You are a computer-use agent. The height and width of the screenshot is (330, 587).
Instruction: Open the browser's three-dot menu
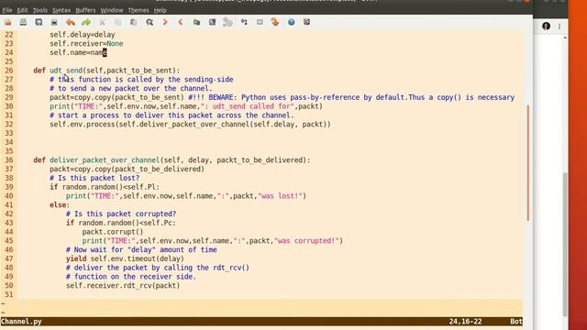tap(559, 26)
